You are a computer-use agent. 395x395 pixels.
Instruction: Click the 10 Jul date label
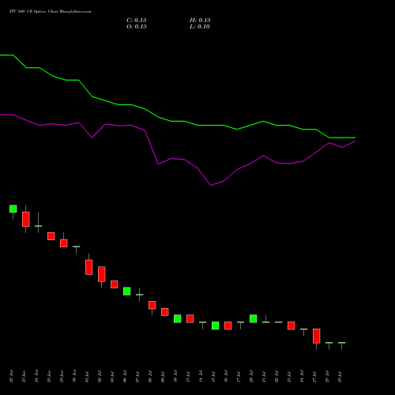(x=175, y=376)
